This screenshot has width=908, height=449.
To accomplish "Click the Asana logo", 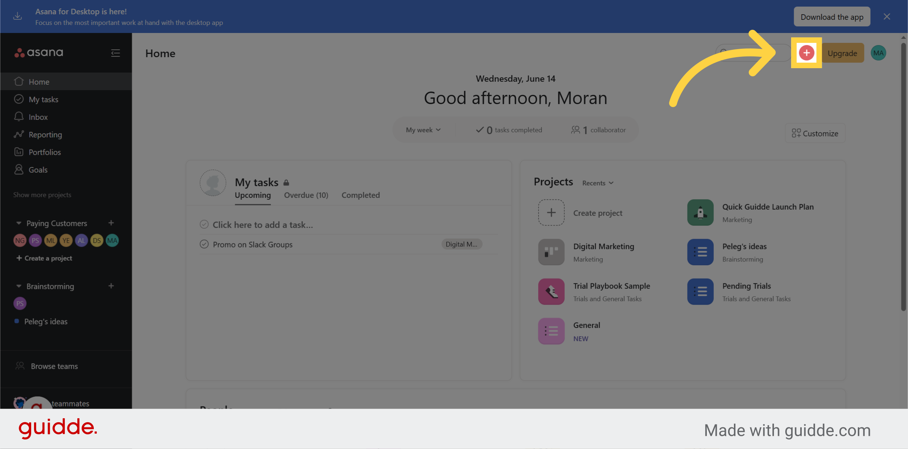I will [38, 52].
